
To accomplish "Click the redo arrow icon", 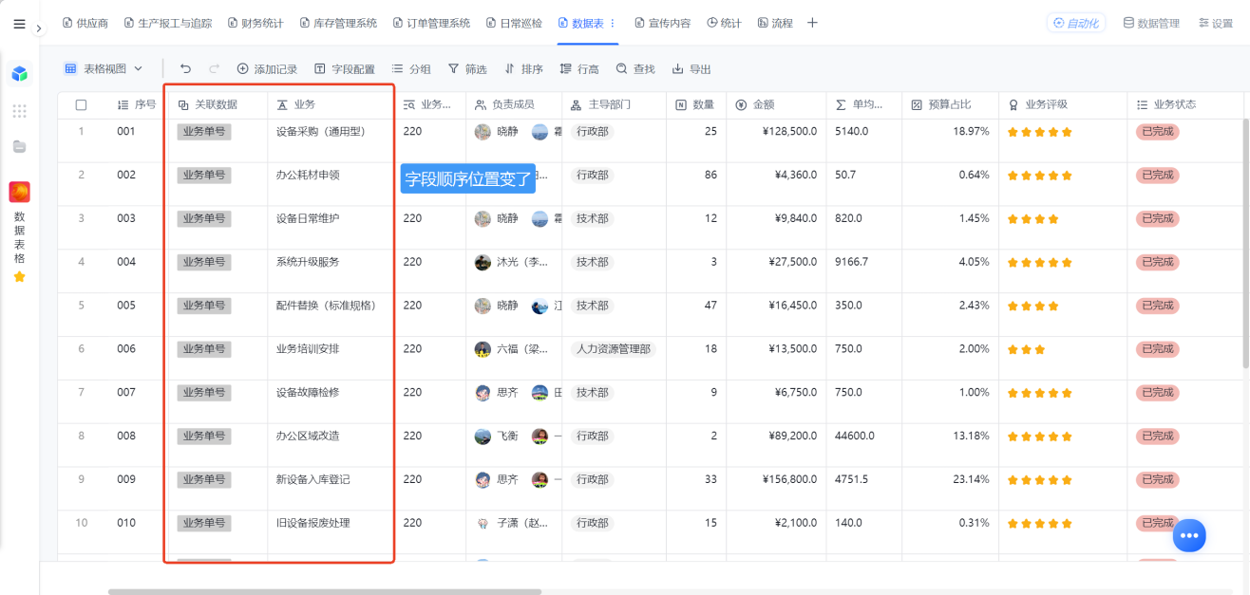I will [x=215, y=68].
